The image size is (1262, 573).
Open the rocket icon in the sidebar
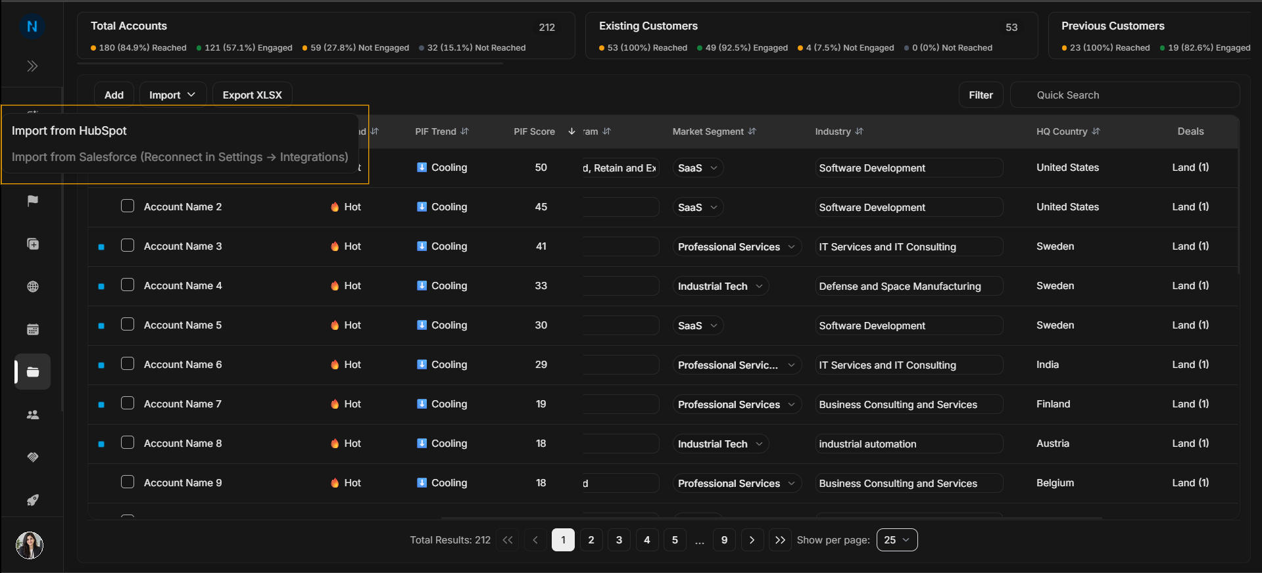coord(32,500)
